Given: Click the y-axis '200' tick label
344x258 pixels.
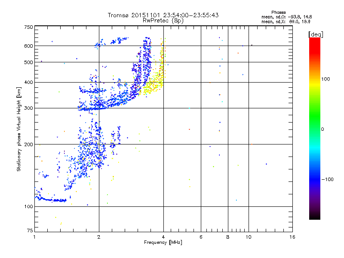Looking at the screenshot, I should pyautogui.click(x=28, y=144).
